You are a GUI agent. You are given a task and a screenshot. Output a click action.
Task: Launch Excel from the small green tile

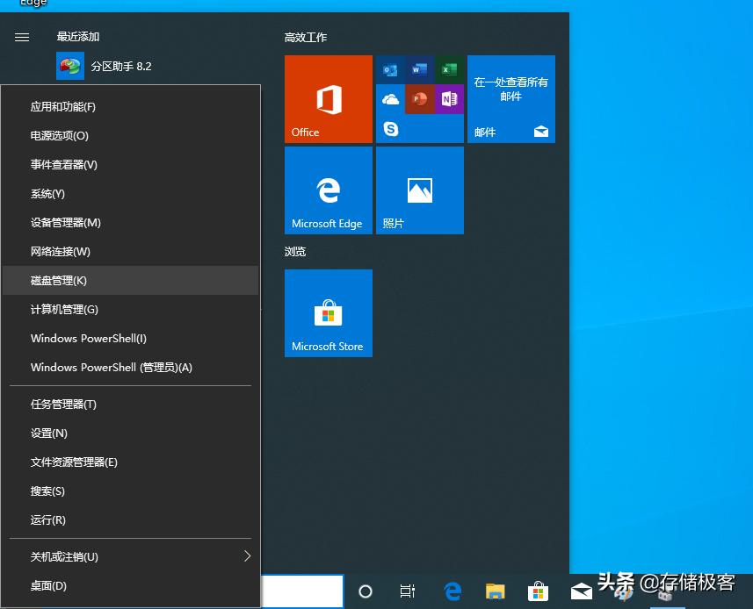[449, 69]
